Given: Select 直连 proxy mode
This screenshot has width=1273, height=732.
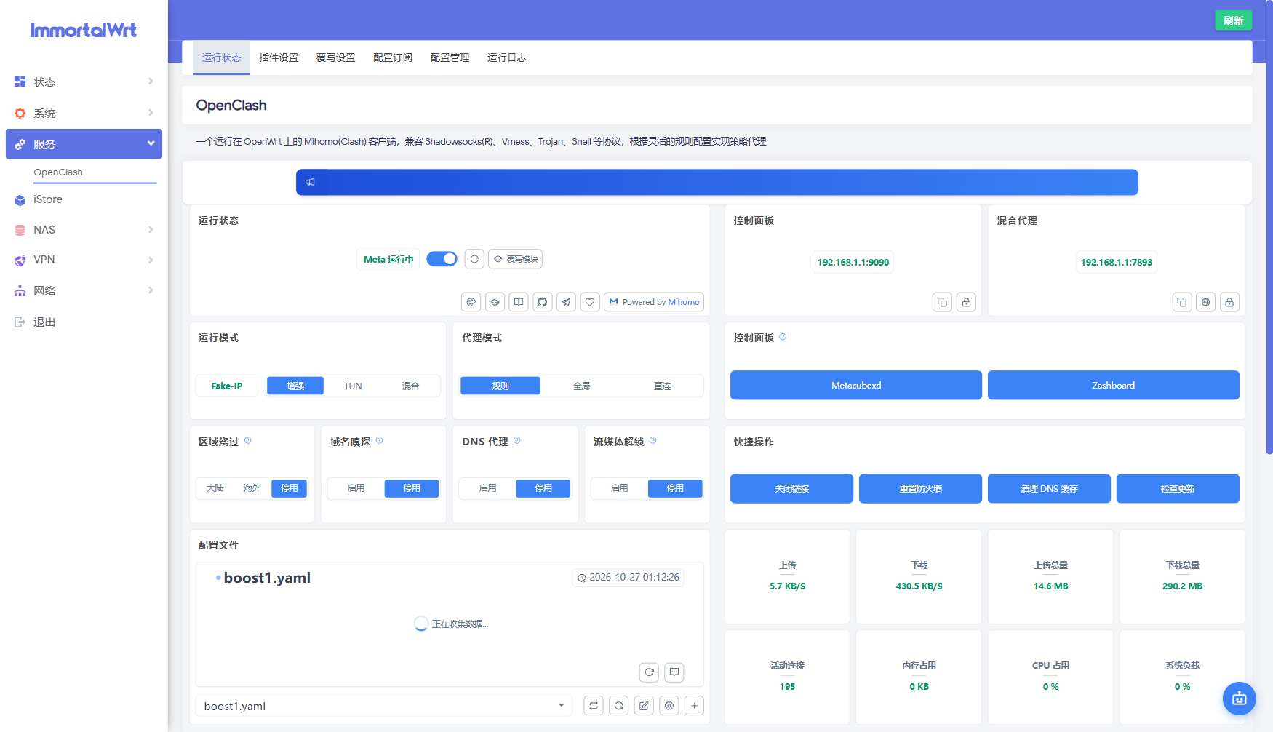Looking at the screenshot, I should (x=662, y=386).
